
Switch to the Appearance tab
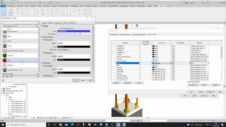pos(58,23)
